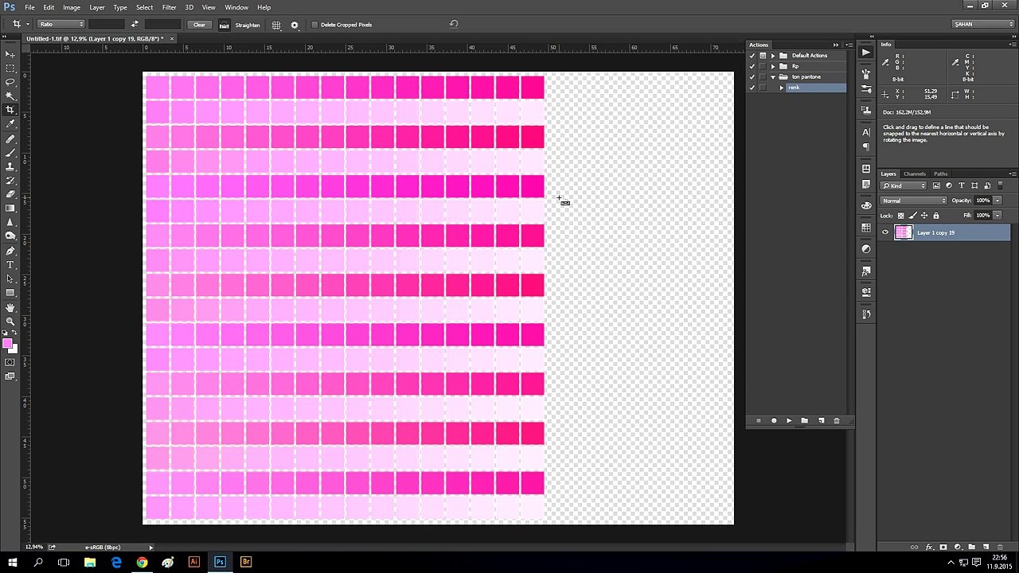
Task: Toggle checkmark for Default Actions set
Action: [x=752, y=56]
